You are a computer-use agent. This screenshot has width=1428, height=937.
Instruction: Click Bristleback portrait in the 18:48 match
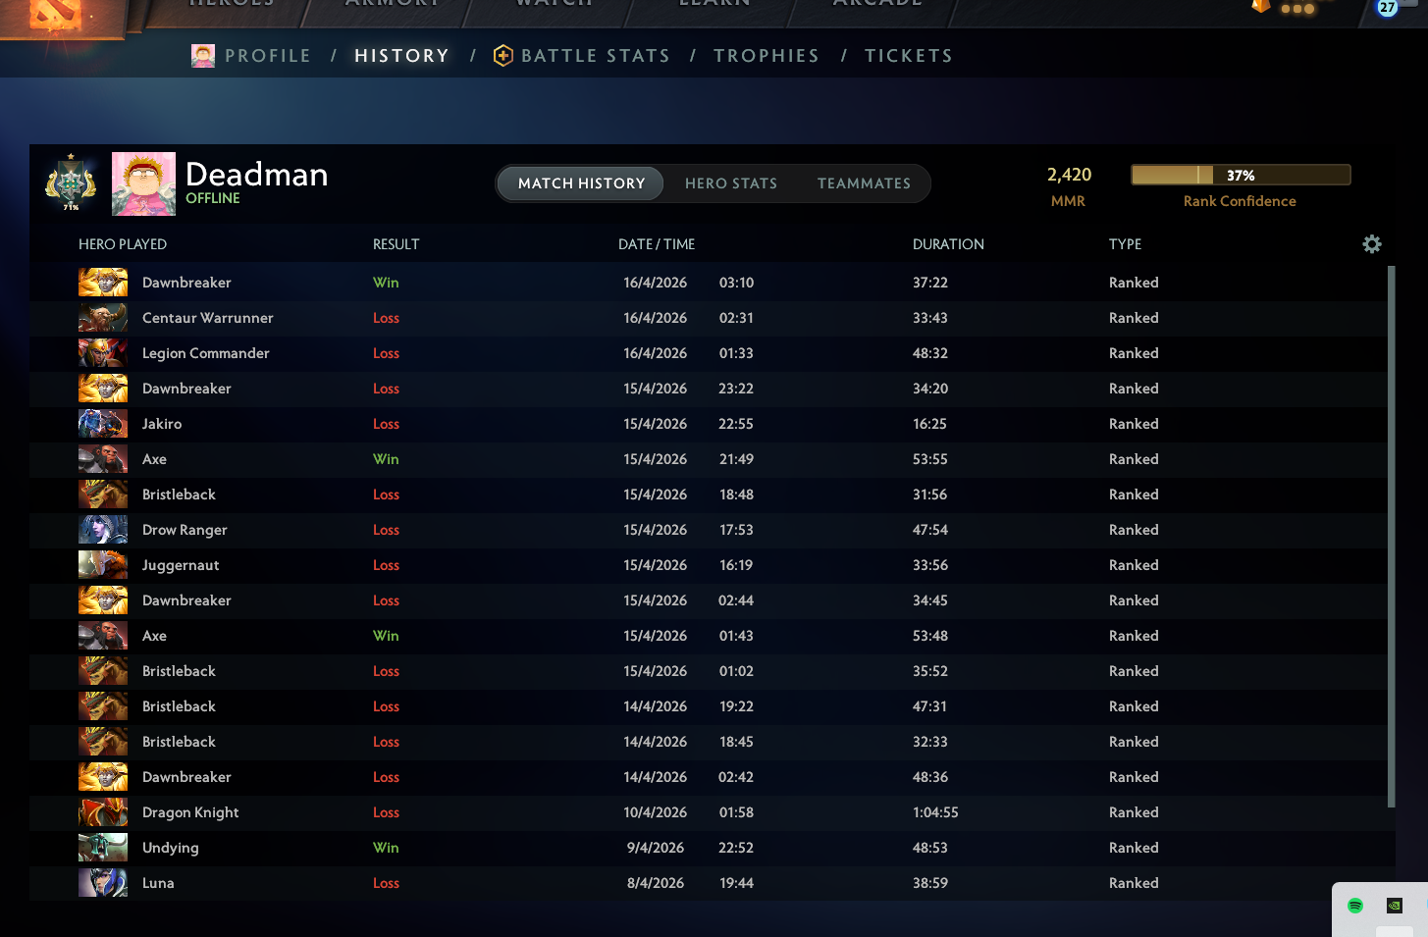[103, 495]
